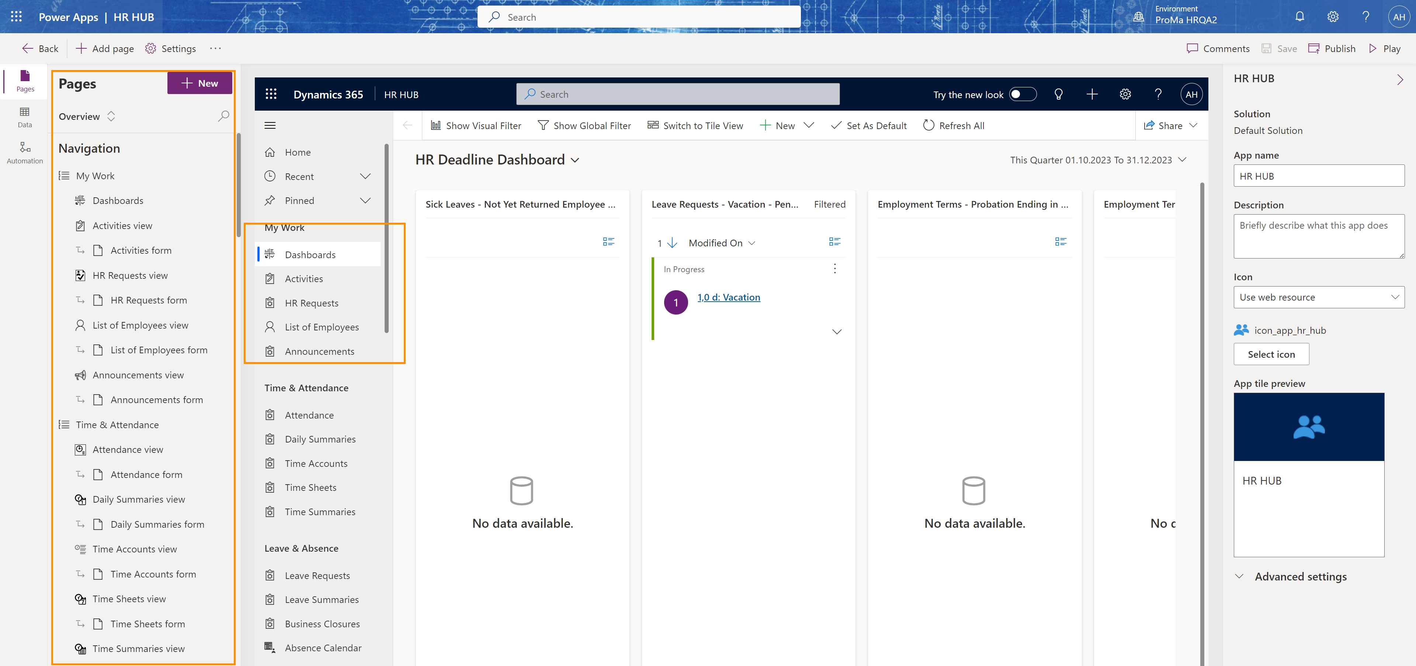Open Automation panel in left rail

pyautogui.click(x=25, y=153)
